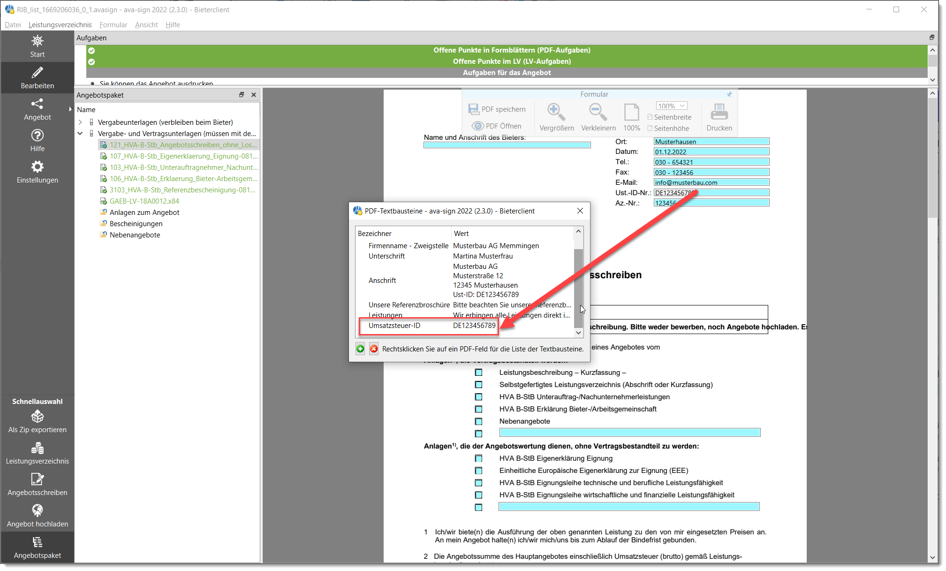Undock the Angebotspaket panel
Image resolution: width=946 pixels, height=571 pixels.
tap(242, 95)
